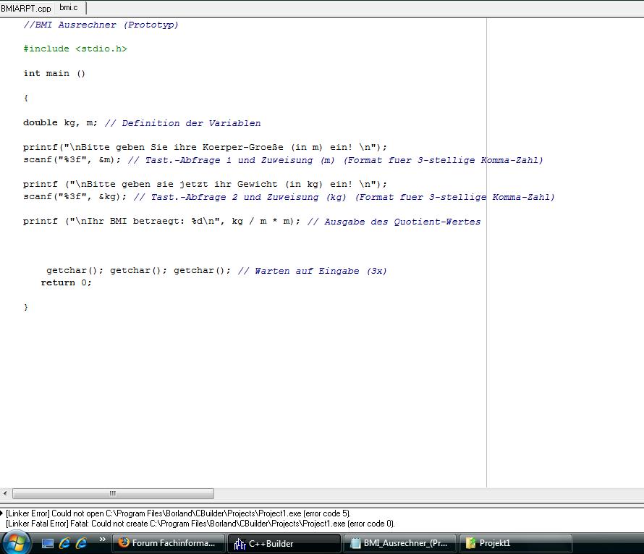Image resolution: width=644 pixels, height=554 pixels.
Task: Expand the quick launch overflow chevron
Action: pyautogui.click(x=103, y=539)
